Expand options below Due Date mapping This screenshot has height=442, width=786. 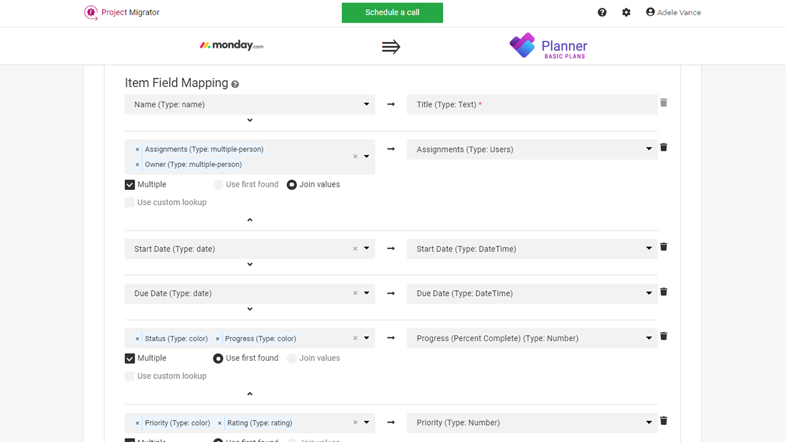point(250,309)
